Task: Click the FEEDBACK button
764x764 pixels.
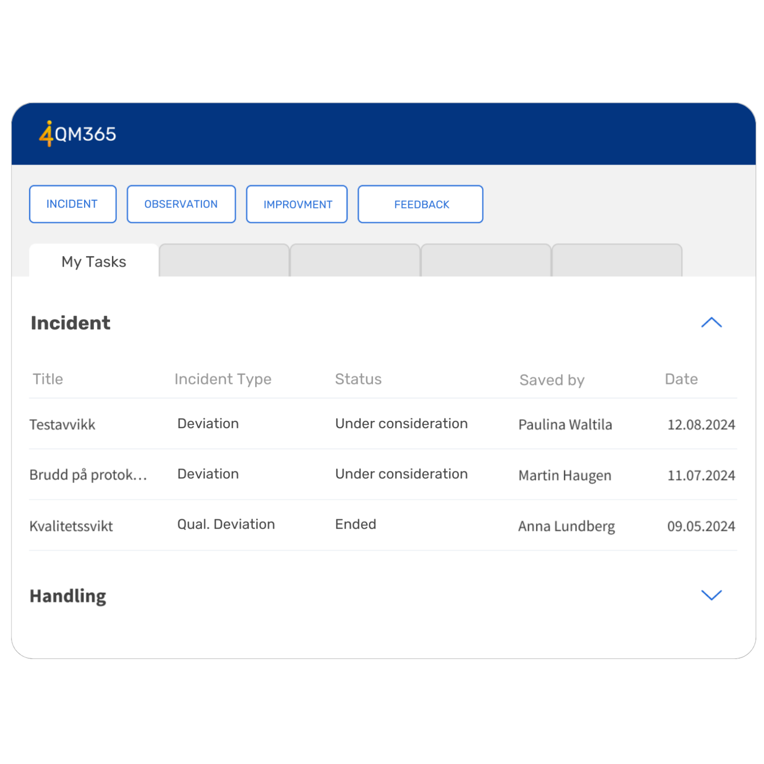Action: (x=420, y=203)
